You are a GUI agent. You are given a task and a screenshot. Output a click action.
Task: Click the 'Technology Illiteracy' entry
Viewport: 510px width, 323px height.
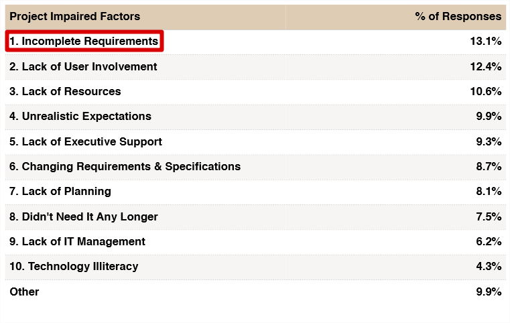[x=74, y=266]
